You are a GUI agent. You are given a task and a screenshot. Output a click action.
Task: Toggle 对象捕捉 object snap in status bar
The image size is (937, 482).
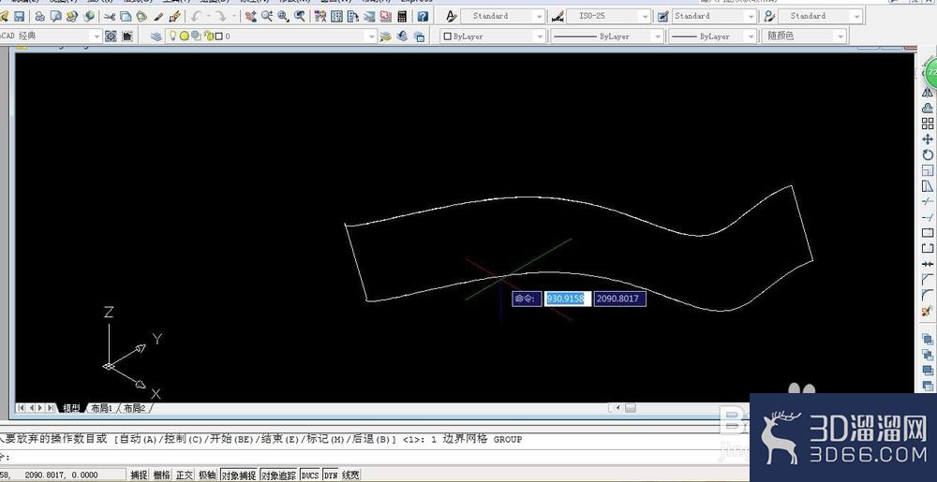[238, 475]
